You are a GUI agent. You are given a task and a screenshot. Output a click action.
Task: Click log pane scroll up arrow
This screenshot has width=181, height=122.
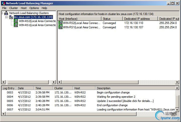[x=177, y=88]
